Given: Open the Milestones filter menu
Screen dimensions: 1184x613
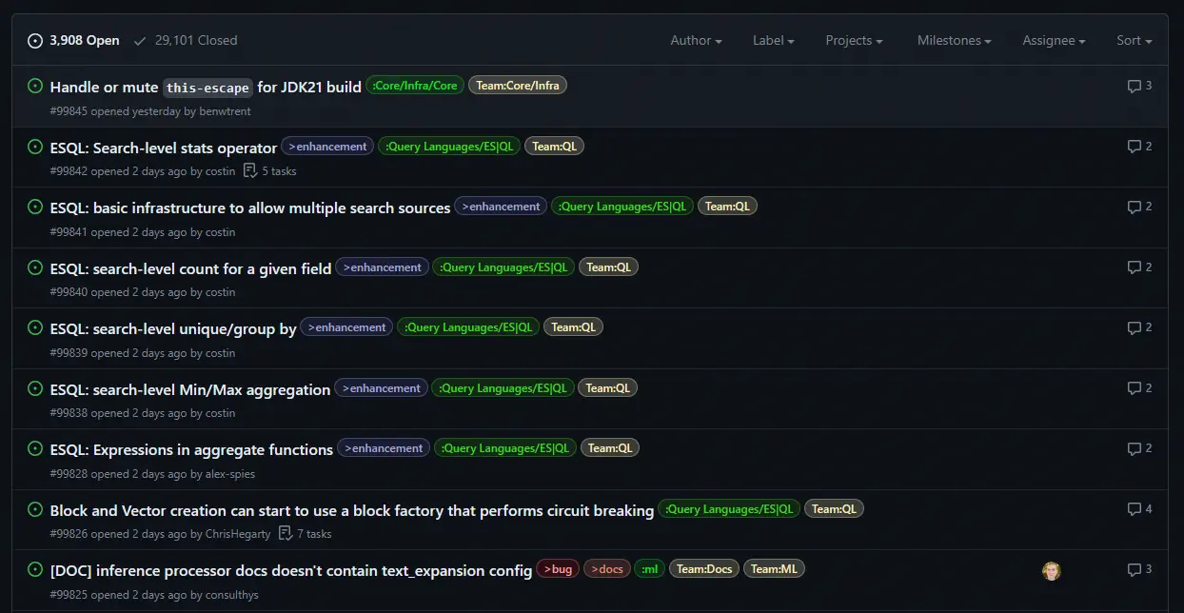Looking at the screenshot, I should 954,40.
